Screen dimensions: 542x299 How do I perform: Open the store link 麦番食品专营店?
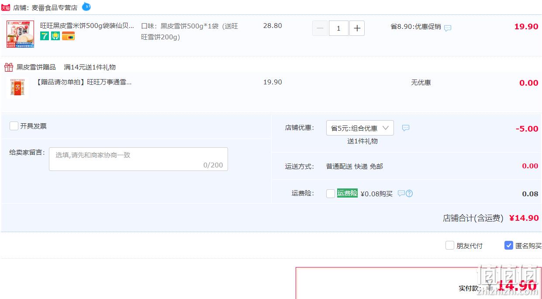pyautogui.click(x=55, y=7)
